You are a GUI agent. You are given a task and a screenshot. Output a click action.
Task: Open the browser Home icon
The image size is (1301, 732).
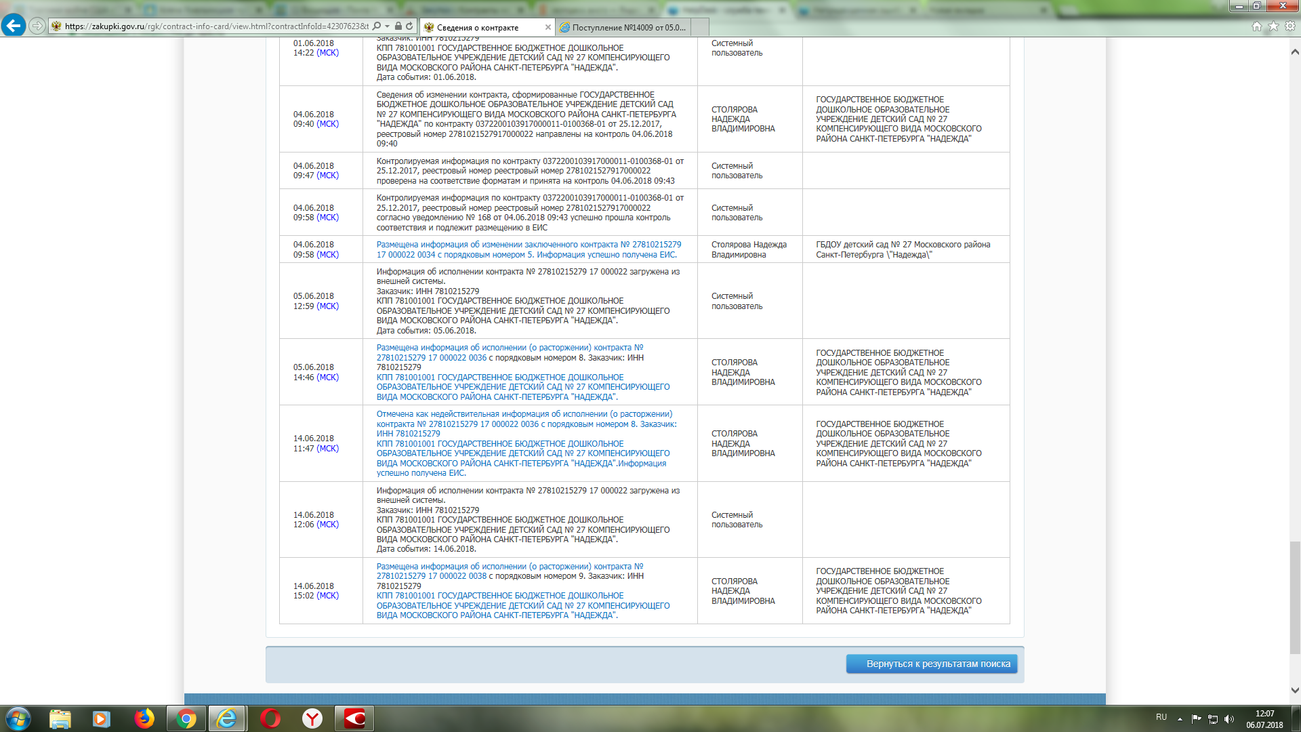point(1256,26)
